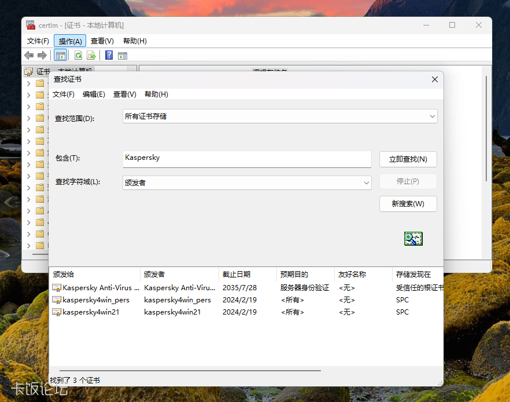
Task: Select the kaspersky4win21 certificate icon
Action: coord(57,312)
